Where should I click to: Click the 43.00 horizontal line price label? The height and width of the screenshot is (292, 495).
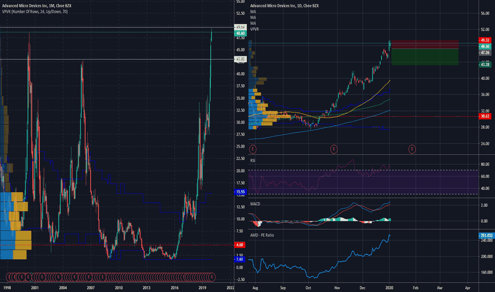(240, 59)
